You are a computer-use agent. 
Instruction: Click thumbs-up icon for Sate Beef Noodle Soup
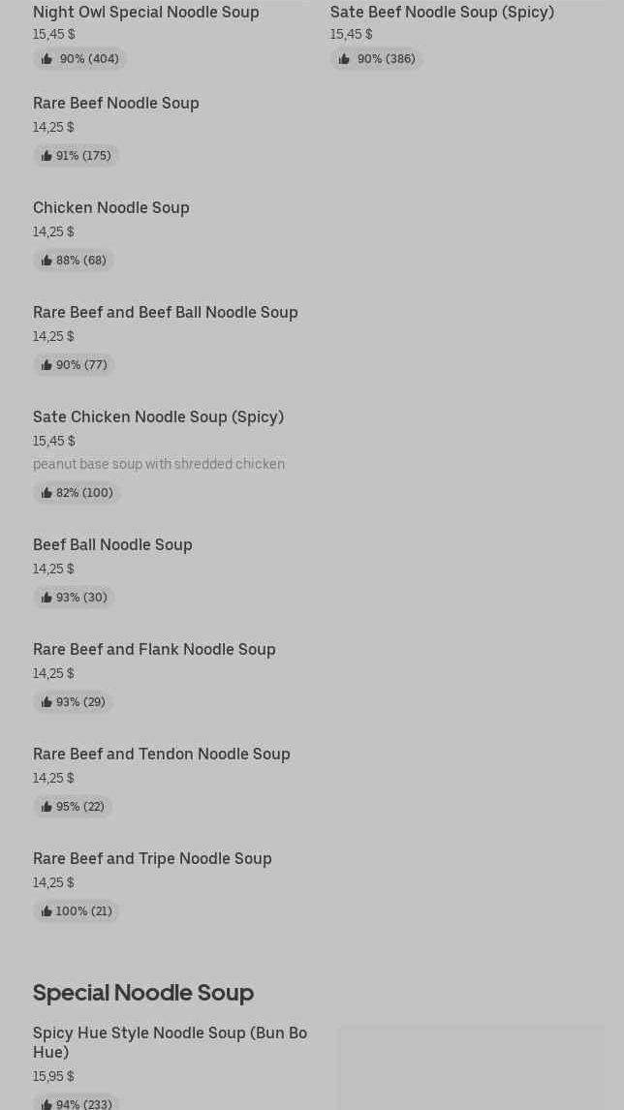point(344,59)
